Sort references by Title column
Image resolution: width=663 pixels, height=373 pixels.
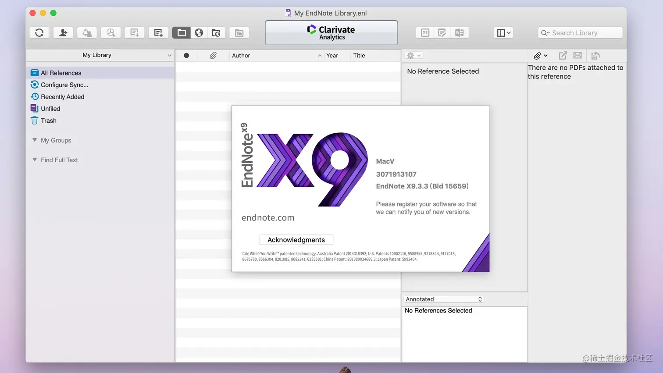pyautogui.click(x=375, y=56)
